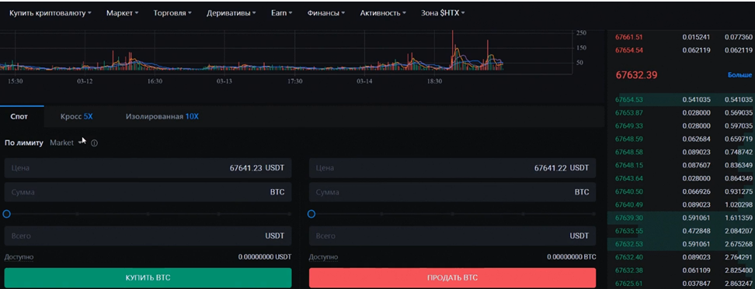
Task: Open the Деривативы menu
Action: tap(231, 13)
